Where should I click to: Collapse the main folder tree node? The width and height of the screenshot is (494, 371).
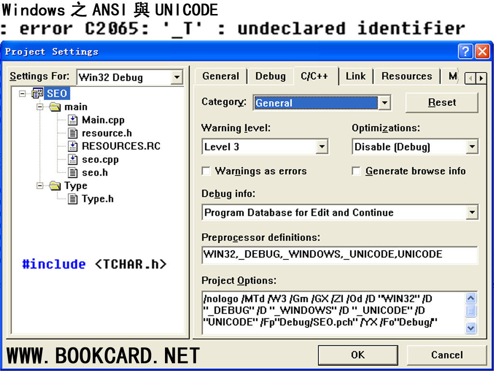pyautogui.click(x=41, y=107)
